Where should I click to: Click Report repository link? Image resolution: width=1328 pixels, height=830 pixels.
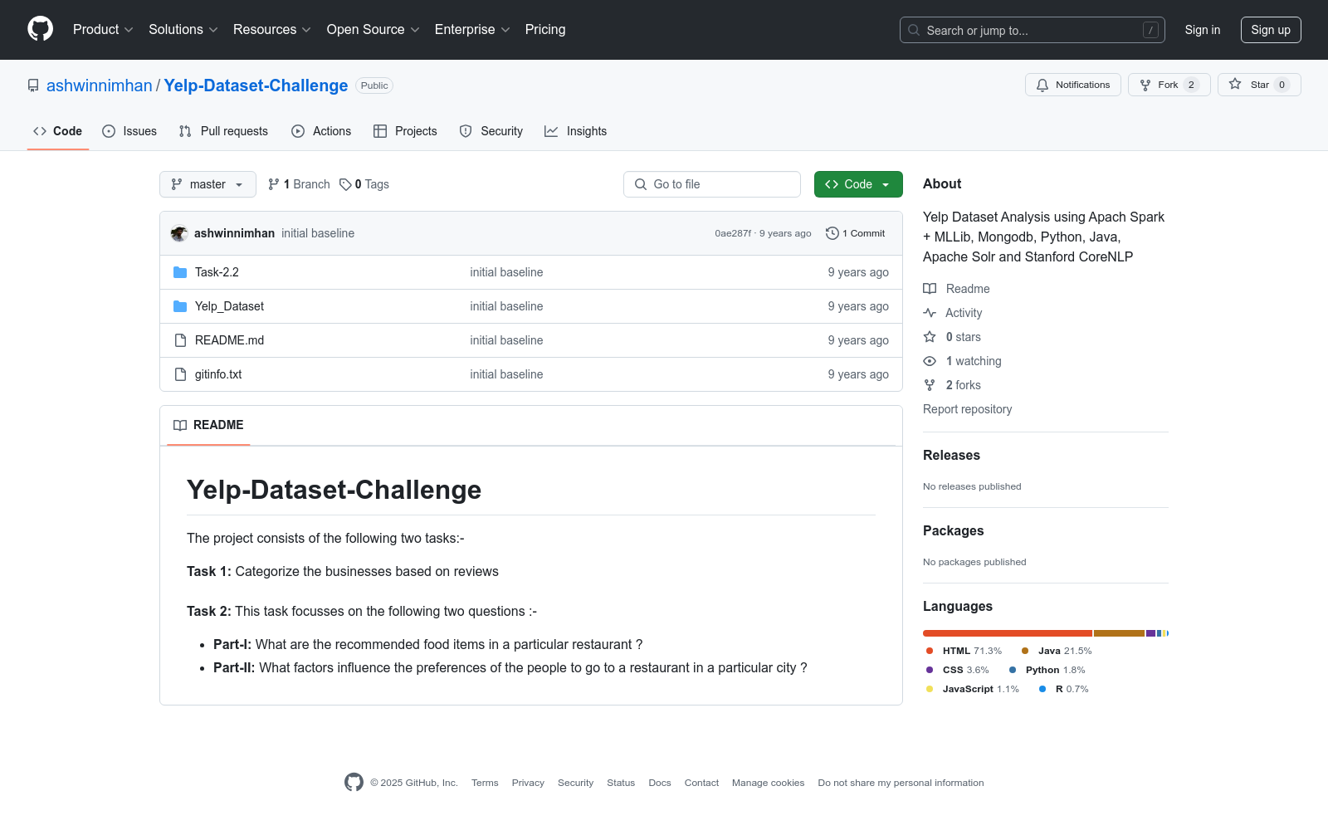tap(967, 409)
